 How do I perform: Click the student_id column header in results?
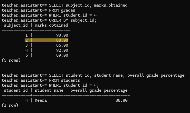point(16,90)
